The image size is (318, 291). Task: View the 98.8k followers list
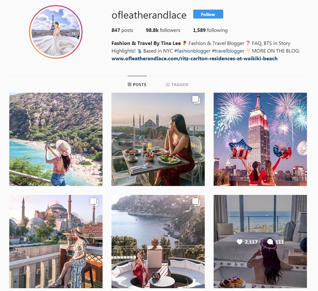pyautogui.click(x=163, y=30)
